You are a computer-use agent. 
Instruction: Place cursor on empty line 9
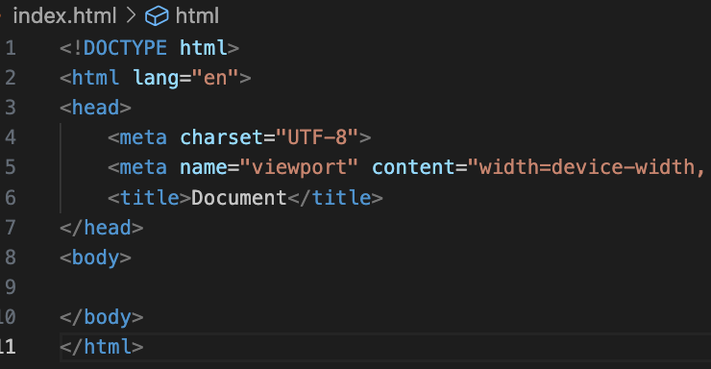coord(385,287)
